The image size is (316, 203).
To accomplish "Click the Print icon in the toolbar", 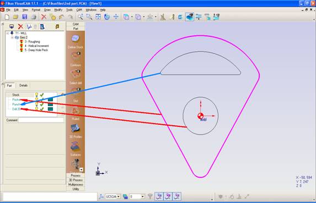I will point(34,17).
